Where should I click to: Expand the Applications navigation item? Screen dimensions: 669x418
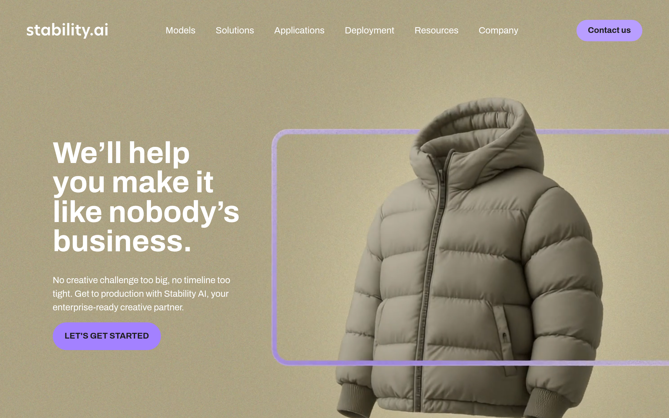pyautogui.click(x=299, y=30)
